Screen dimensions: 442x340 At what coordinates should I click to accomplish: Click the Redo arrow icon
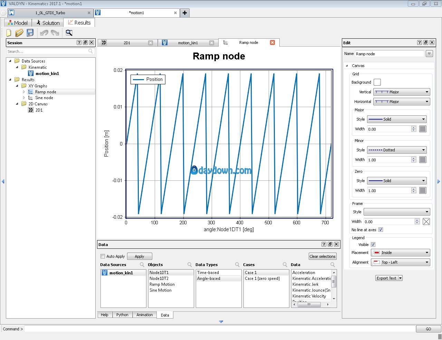55,33
